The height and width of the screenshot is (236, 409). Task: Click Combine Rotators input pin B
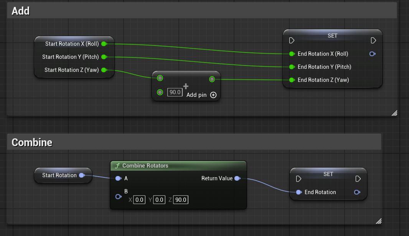[x=119, y=196]
